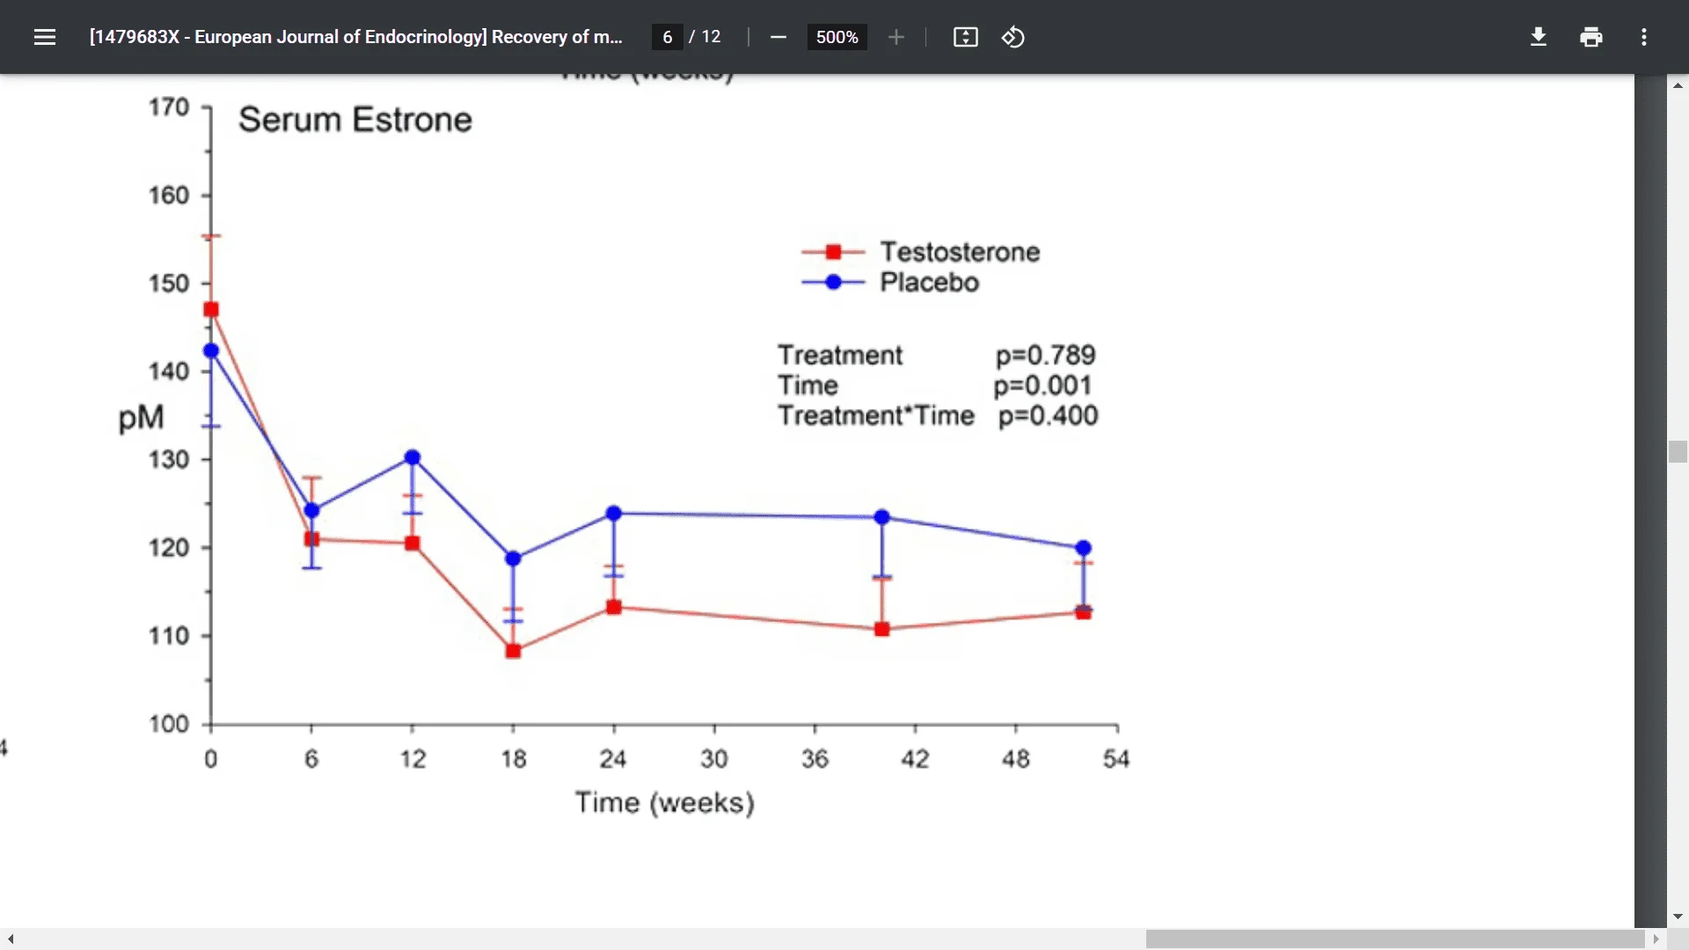Click the scroll left arrow

[x=10, y=939]
